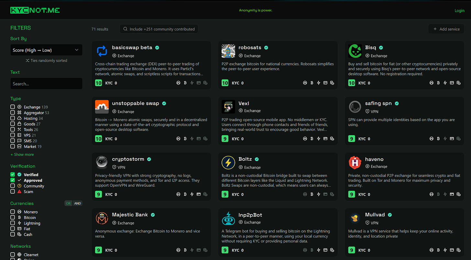
Task: Expand more types with Show more
Action: pyautogui.click(x=22, y=155)
